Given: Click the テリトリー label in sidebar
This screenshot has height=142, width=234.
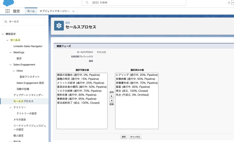Looking at the screenshot, I should tap(20, 107).
